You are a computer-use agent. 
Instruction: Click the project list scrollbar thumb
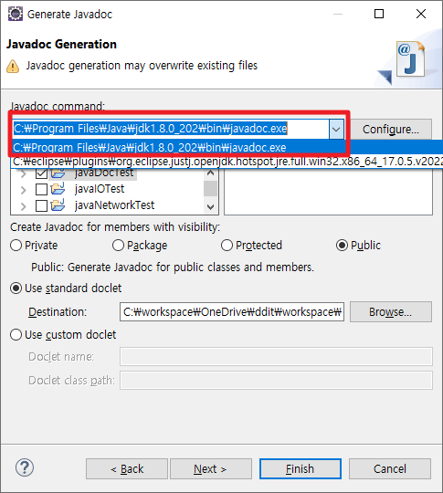click(210, 189)
